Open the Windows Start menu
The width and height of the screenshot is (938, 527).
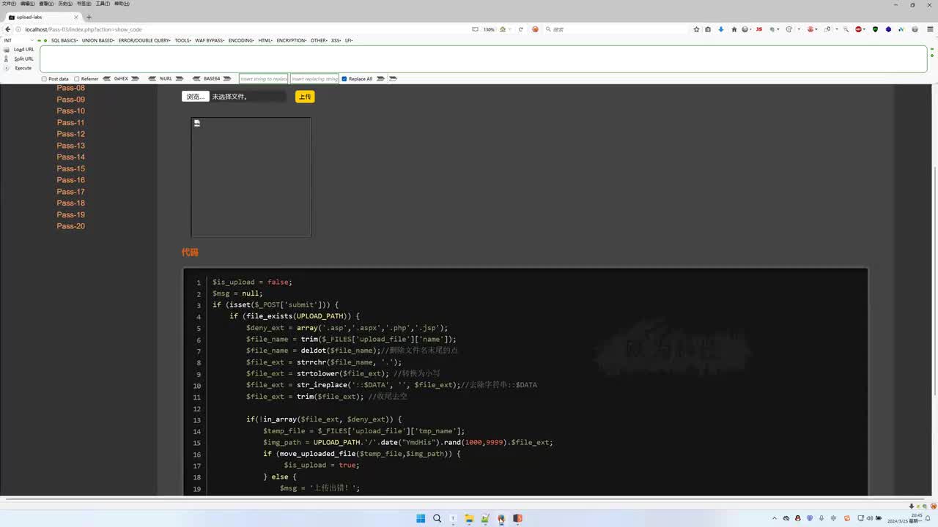tap(421, 518)
